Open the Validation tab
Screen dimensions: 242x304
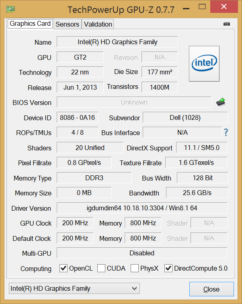98,24
